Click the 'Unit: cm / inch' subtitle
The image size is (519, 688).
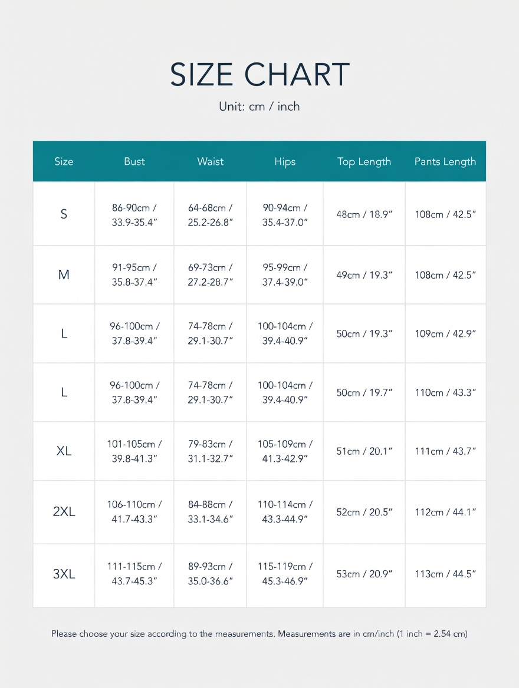tap(259, 107)
